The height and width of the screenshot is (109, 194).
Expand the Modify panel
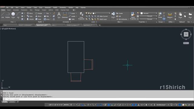click(x=41, y=22)
